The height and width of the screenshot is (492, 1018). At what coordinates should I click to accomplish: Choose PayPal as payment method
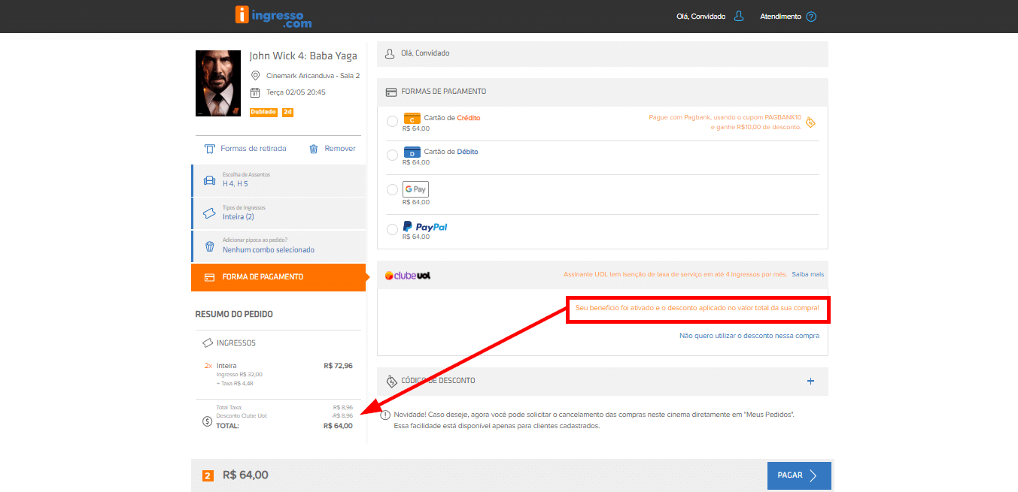tap(392, 230)
